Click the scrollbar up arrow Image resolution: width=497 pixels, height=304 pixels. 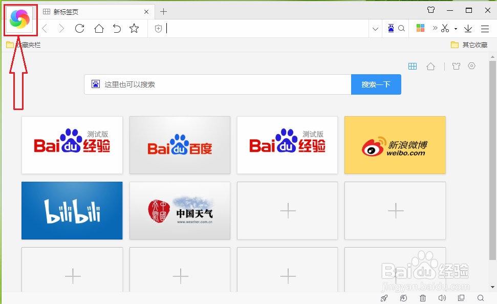pos(492,57)
